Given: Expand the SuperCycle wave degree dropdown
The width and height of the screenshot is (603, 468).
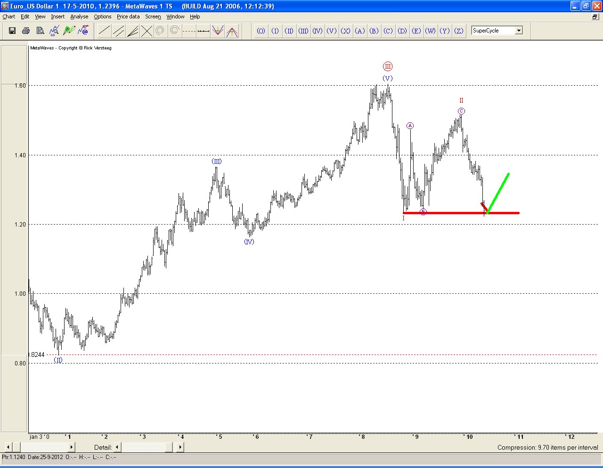Looking at the screenshot, I should coord(519,31).
